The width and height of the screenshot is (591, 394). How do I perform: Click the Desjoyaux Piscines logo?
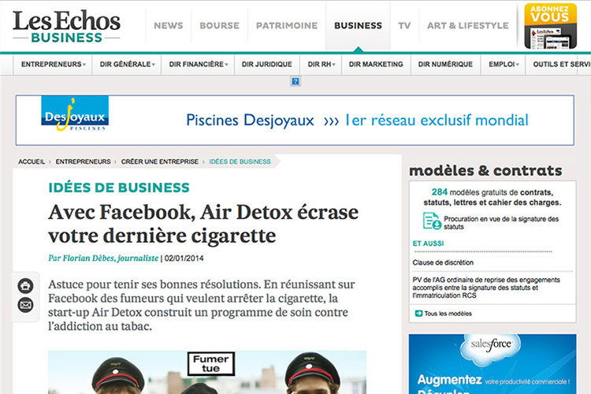pyautogui.click(x=74, y=118)
